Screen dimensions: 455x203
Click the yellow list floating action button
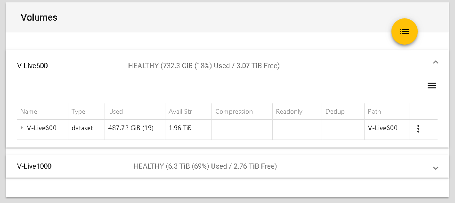[405, 31]
